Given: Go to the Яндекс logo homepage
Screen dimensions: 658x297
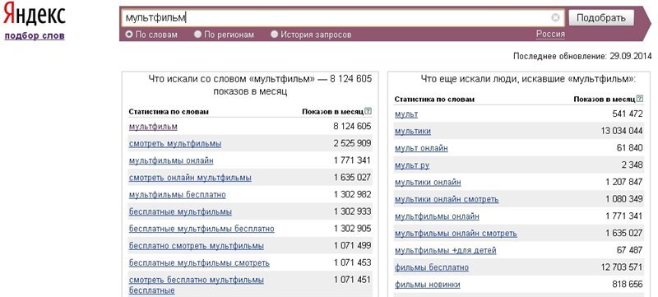Looking at the screenshot, I should (35, 15).
